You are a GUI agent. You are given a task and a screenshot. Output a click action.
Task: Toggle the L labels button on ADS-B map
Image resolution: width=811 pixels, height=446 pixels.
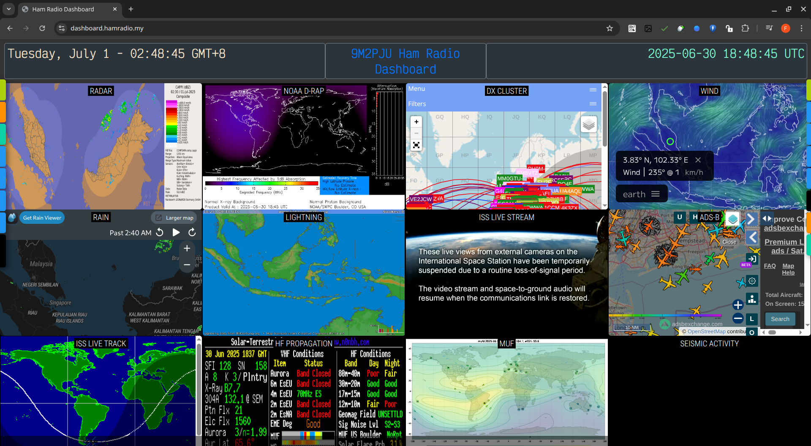(752, 319)
